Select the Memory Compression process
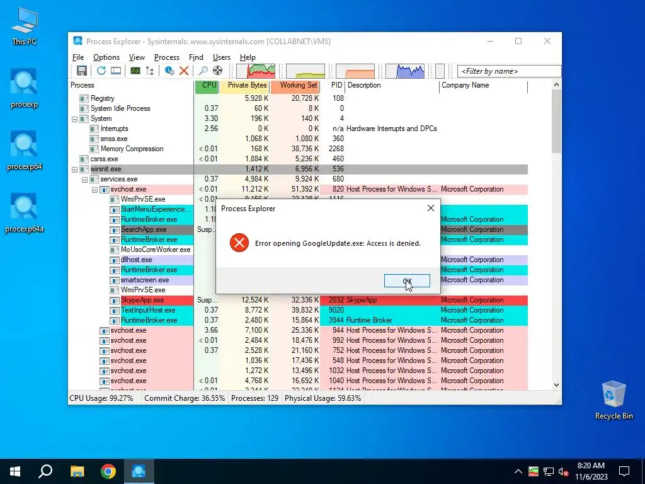Viewport: 645px width, 484px height. point(299,149)
